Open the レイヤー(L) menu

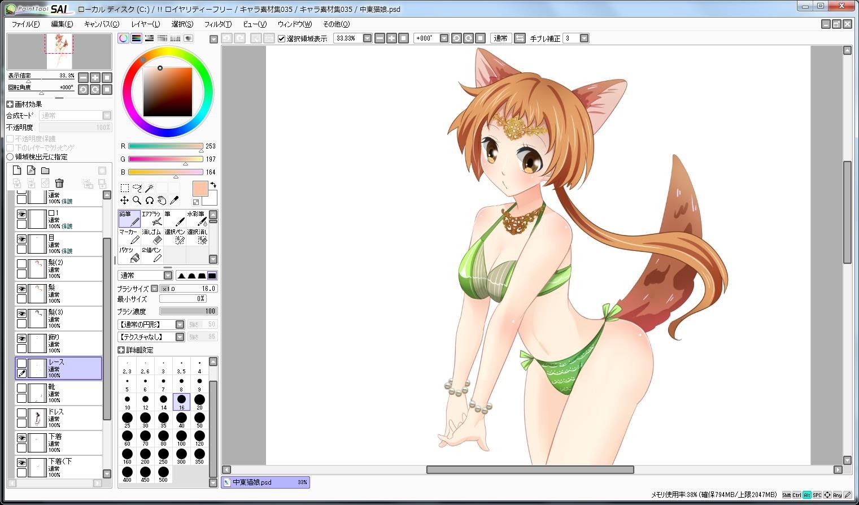click(x=146, y=24)
